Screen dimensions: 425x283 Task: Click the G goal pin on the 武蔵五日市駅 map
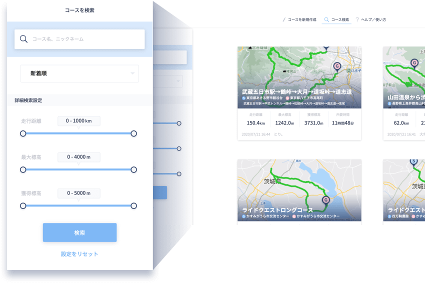(x=336, y=66)
